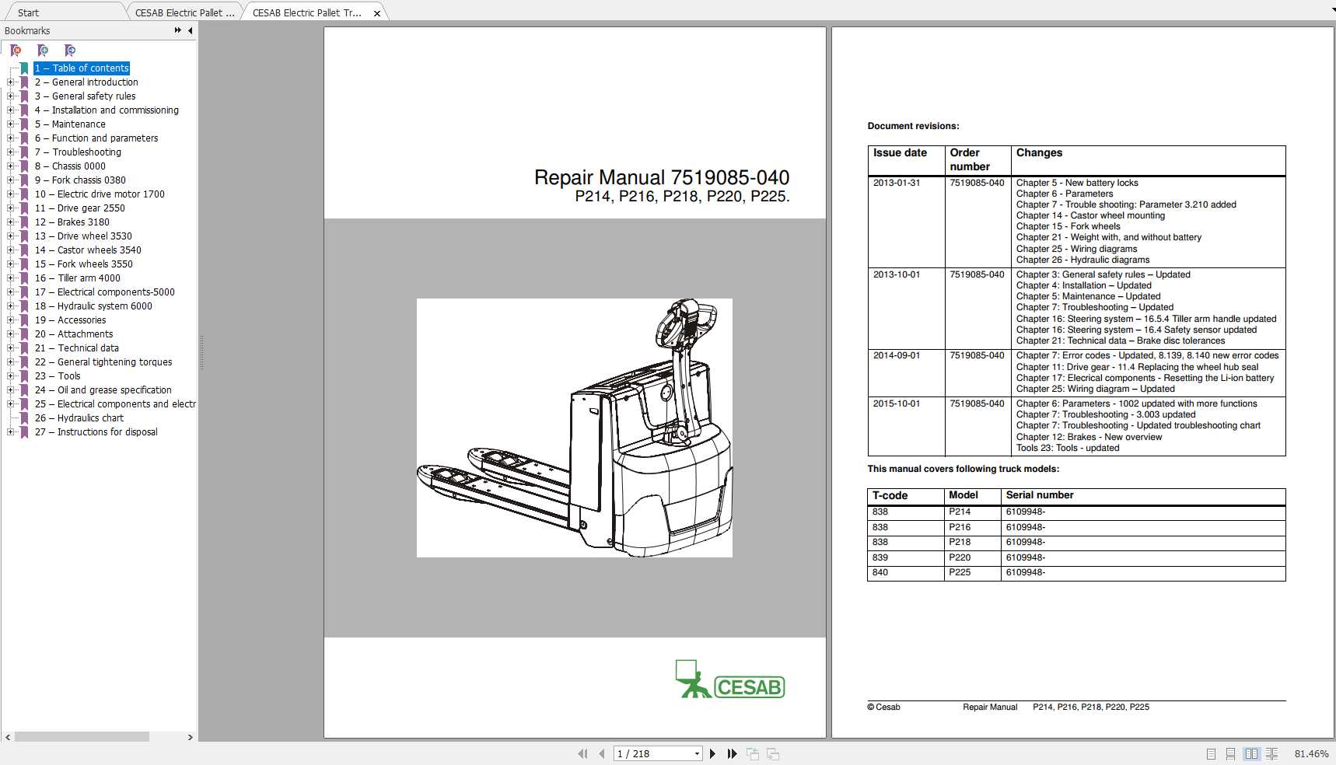Open bookmark 27 – Instructions for disposal
Screen dimensions: 1336x765
click(x=96, y=432)
